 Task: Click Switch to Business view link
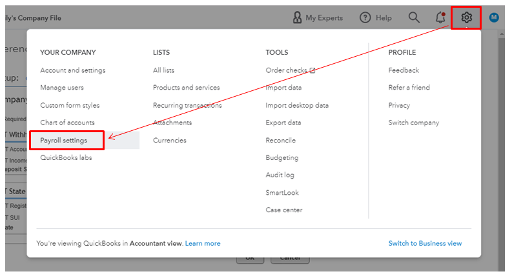pyautogui.click(x=425, y=243)
